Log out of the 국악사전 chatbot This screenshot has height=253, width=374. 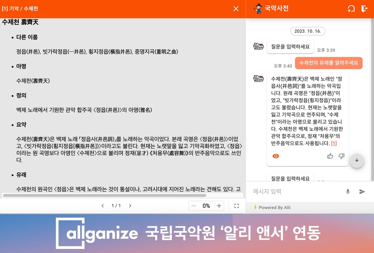364,9
